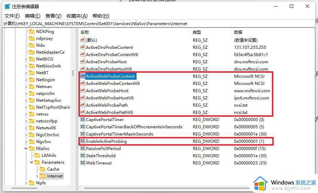Viewport: 318px width, 193px height.
Task: Maximize the Registry Editor window
Action: click(291, 6)
